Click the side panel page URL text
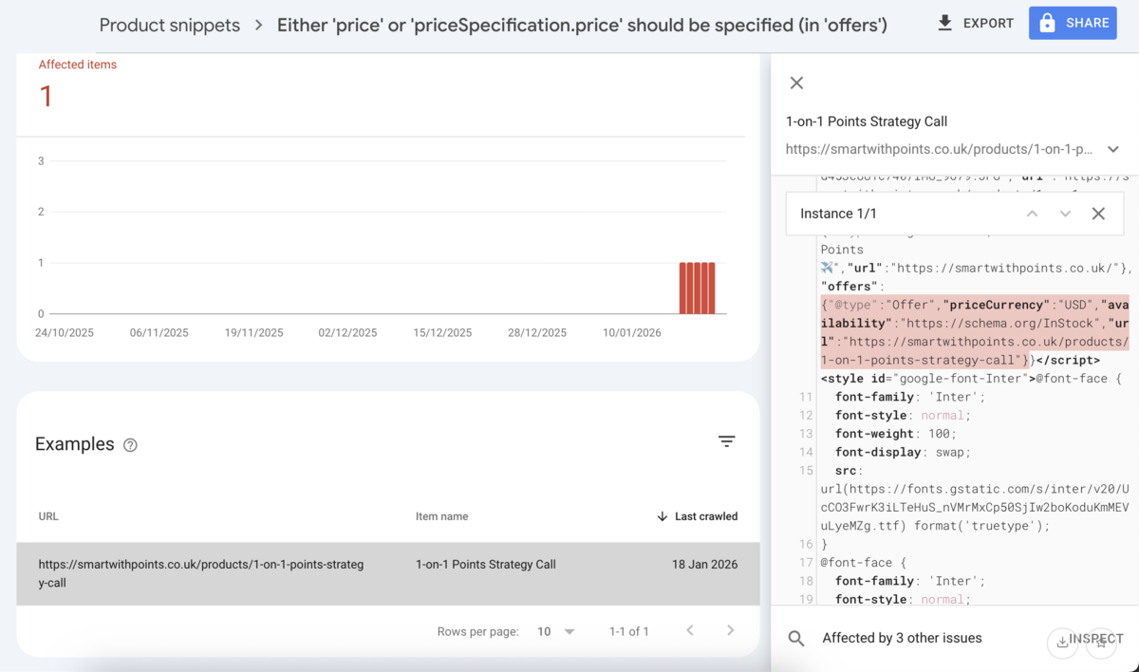The height and width of the screenshot is (672, 1139). click(939, 149)
